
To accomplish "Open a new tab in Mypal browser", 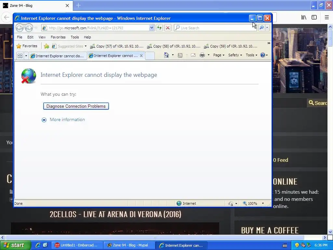I will tap(78, 5).
